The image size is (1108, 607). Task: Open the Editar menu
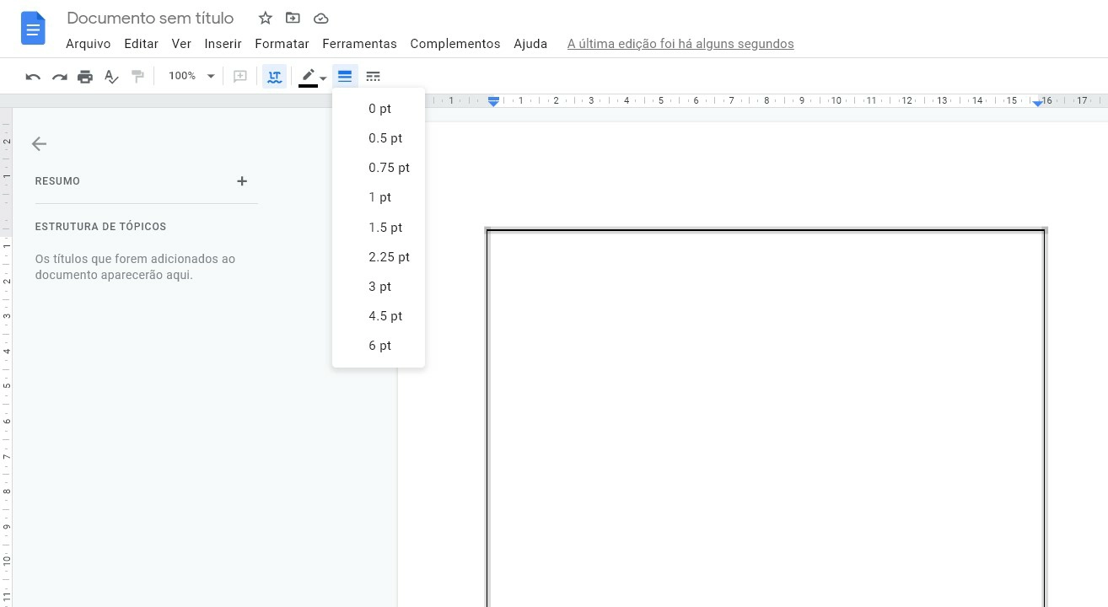(x=141, y=44)
